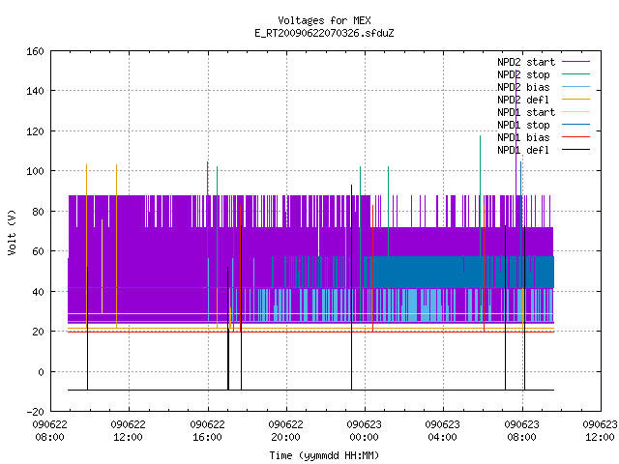Click the 090622 16:00 x-axis tick label
Image resolution: width=619 pixels, height=464 pixels.
click(207, 431)
